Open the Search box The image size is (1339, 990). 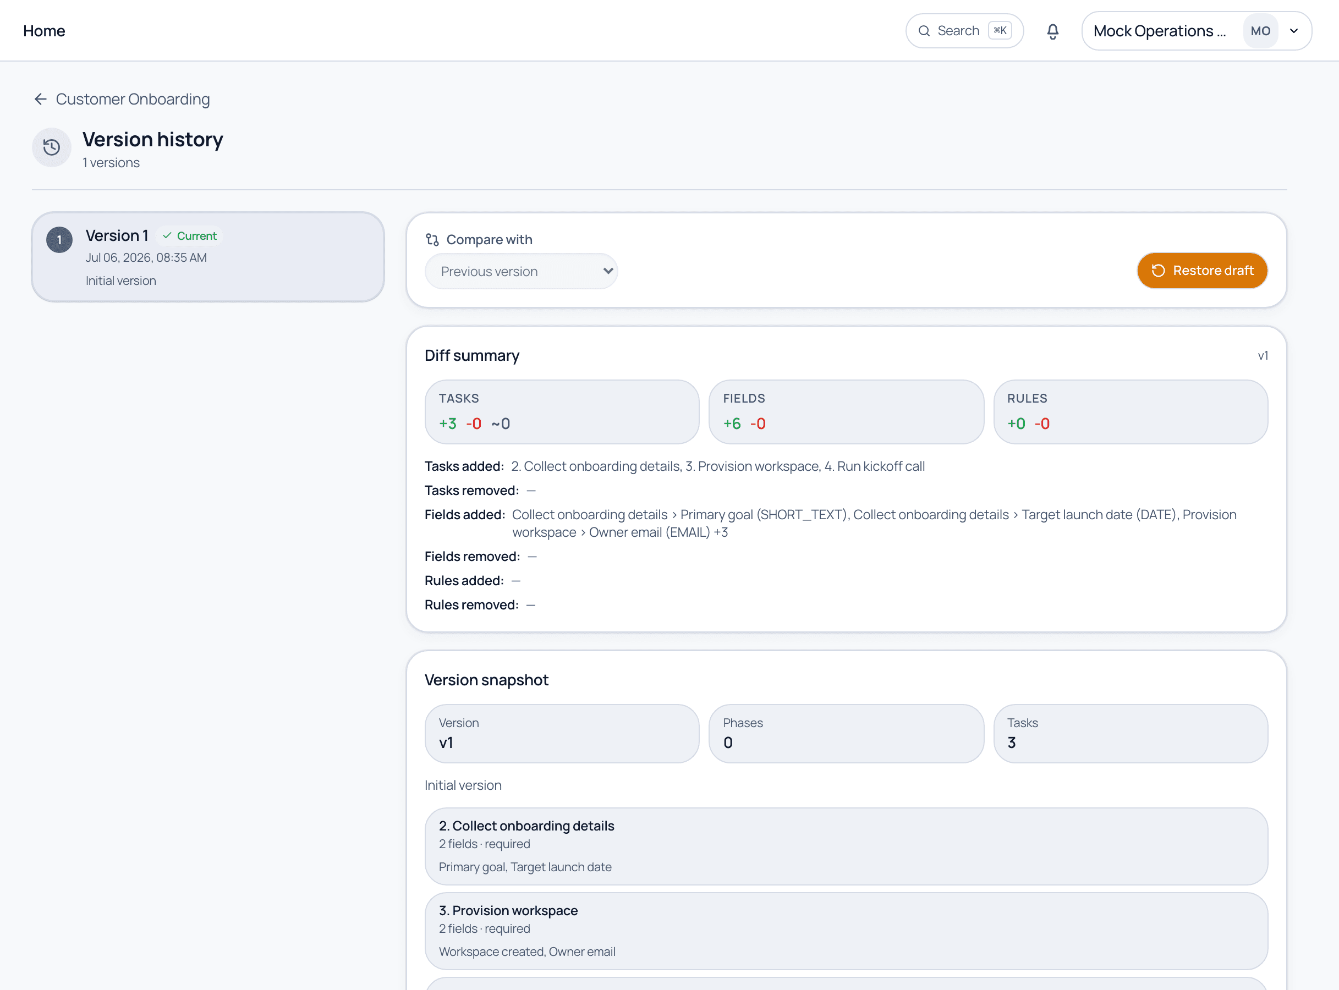point(964,31)
